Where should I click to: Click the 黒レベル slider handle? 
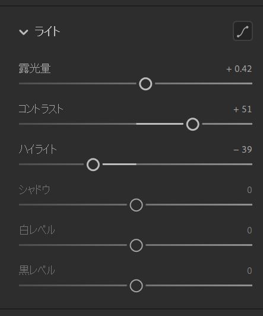137,286
